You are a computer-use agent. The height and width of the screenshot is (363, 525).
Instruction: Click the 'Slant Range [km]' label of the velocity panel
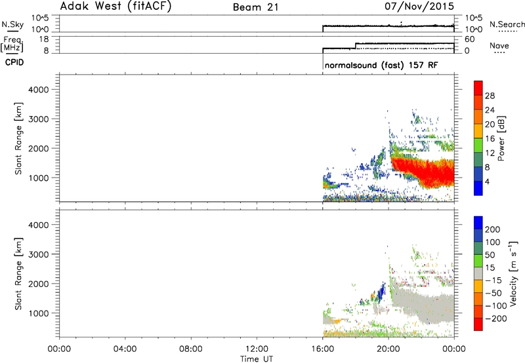pos(18,274)
